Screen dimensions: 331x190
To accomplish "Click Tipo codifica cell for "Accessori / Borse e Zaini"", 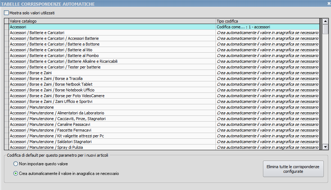I will pos(267,73).
